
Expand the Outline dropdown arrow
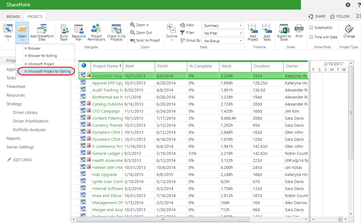pyautogui.click(x=172, y=40)
